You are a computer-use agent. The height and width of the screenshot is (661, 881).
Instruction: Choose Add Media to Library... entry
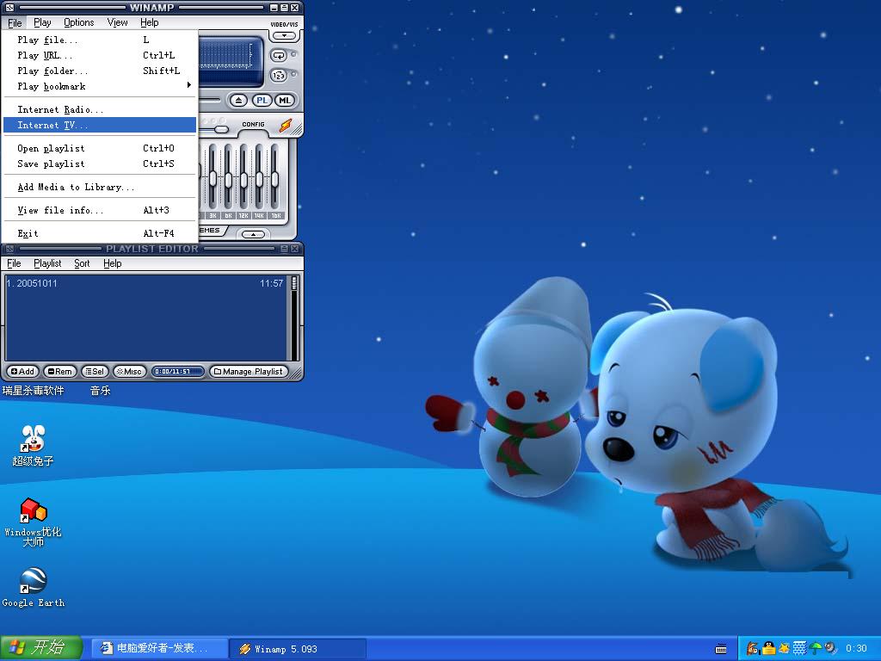100,187
